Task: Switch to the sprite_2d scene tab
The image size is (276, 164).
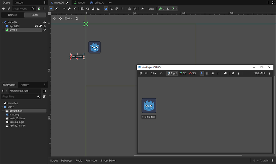Action: [97, 2]
